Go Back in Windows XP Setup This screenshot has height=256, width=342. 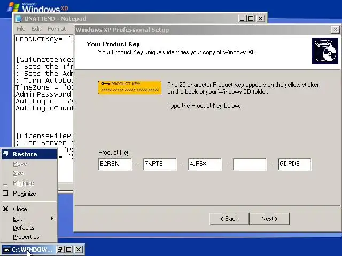point(229,219)
